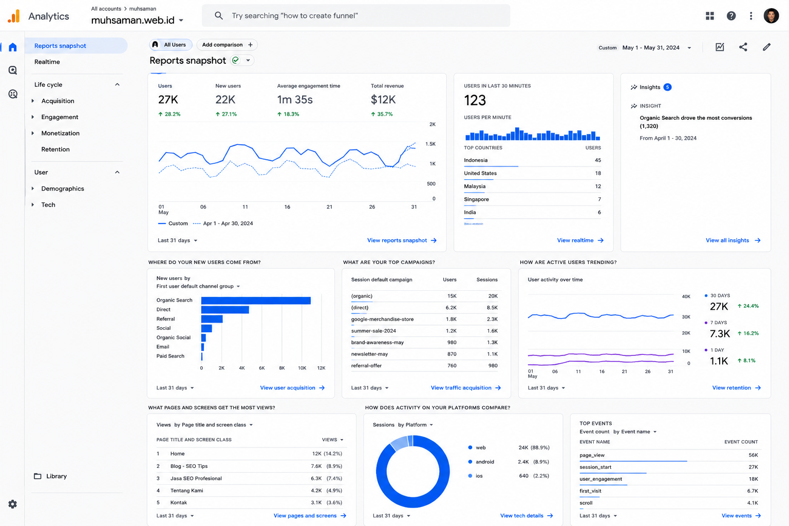Click arrow next to View realtime
Viewport: 789px width, 526px height.
pyautogui.click(x=600, y=240)
